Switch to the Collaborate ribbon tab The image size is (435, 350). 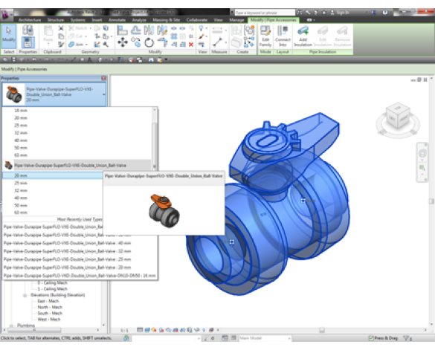click(197, 20)
